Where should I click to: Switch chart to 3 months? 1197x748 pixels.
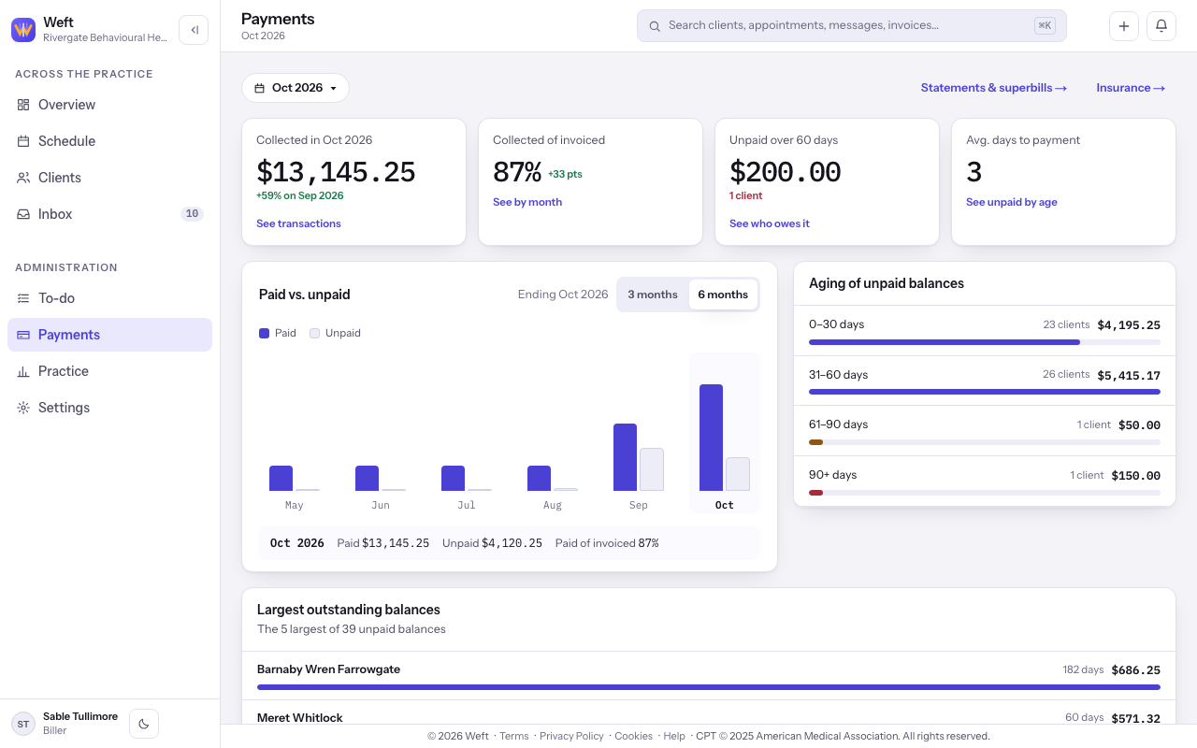coord(653,295)
